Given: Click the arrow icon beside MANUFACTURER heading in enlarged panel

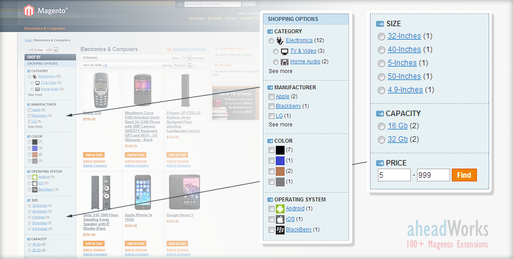Looking at the screenshot, I should point(270,87).
